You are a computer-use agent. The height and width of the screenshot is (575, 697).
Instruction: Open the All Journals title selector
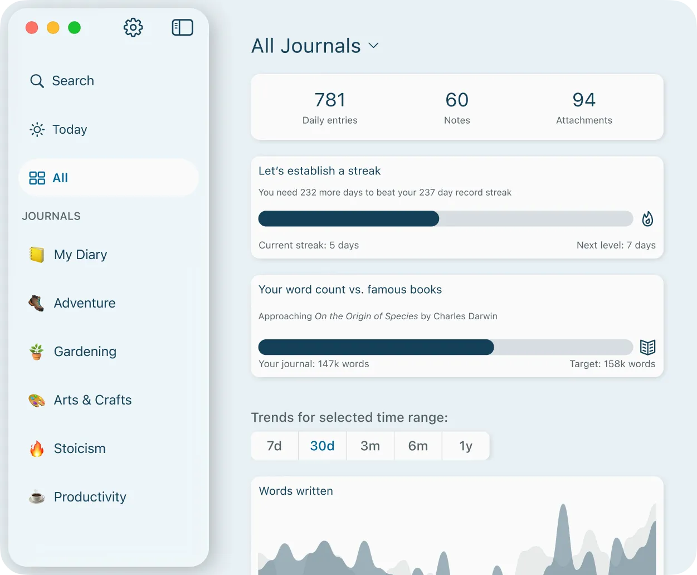pos(306,46)
